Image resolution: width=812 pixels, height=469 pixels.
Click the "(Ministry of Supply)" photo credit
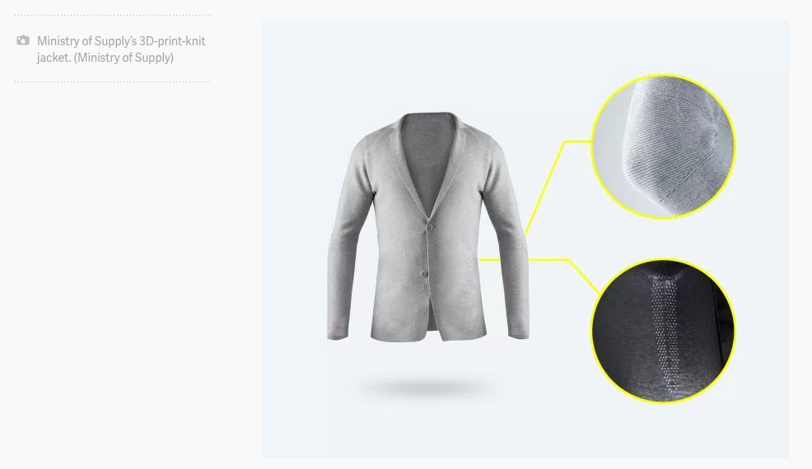click(124, 58)
